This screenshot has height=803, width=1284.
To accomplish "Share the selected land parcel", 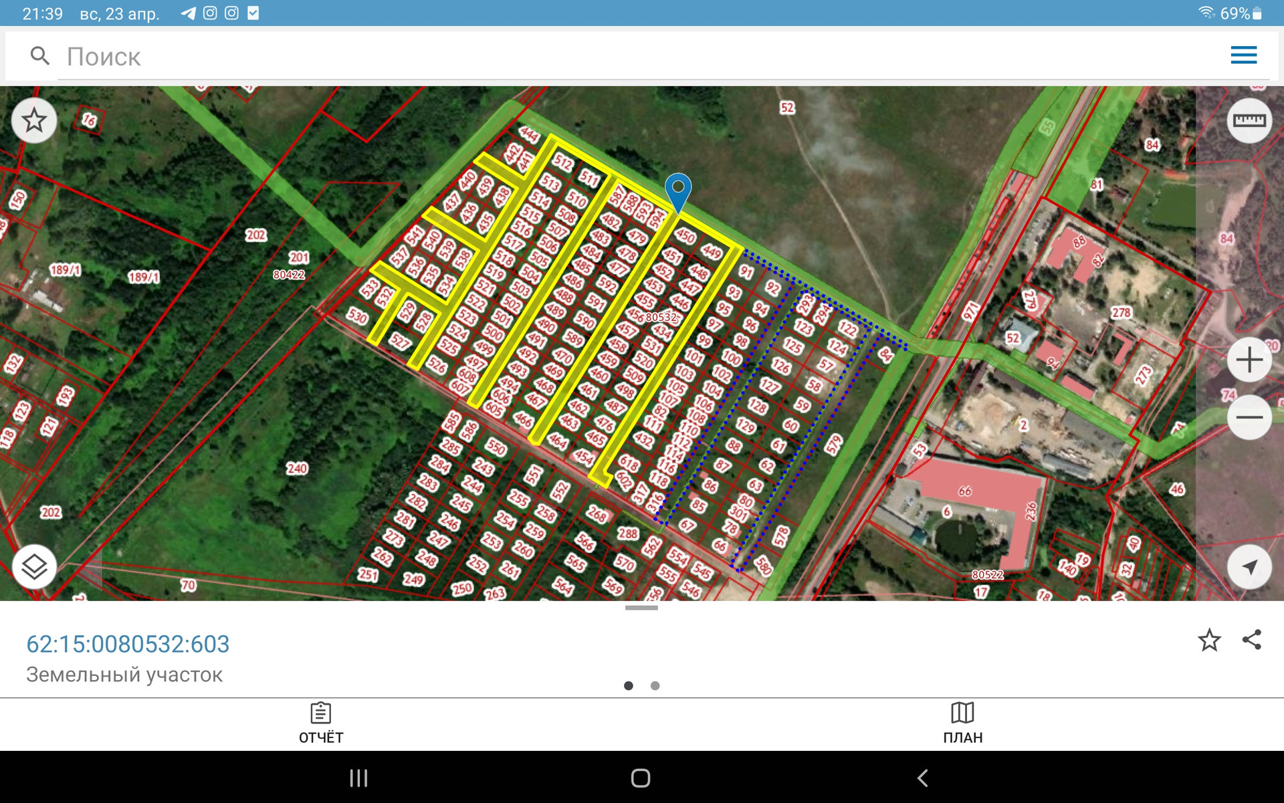I will [1251, 640].
